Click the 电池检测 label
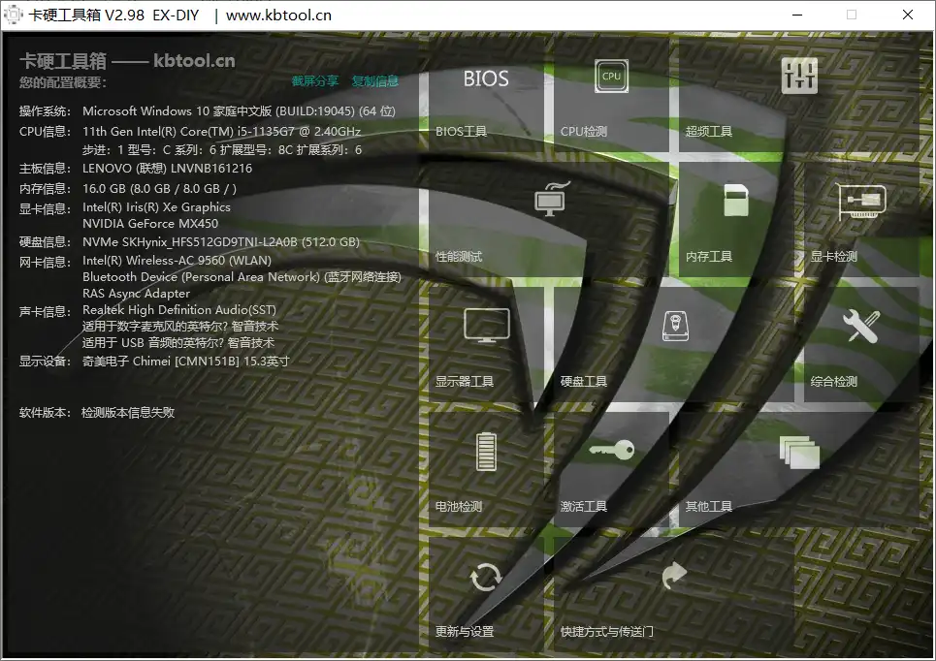936x661 pixels. point(459,507)
